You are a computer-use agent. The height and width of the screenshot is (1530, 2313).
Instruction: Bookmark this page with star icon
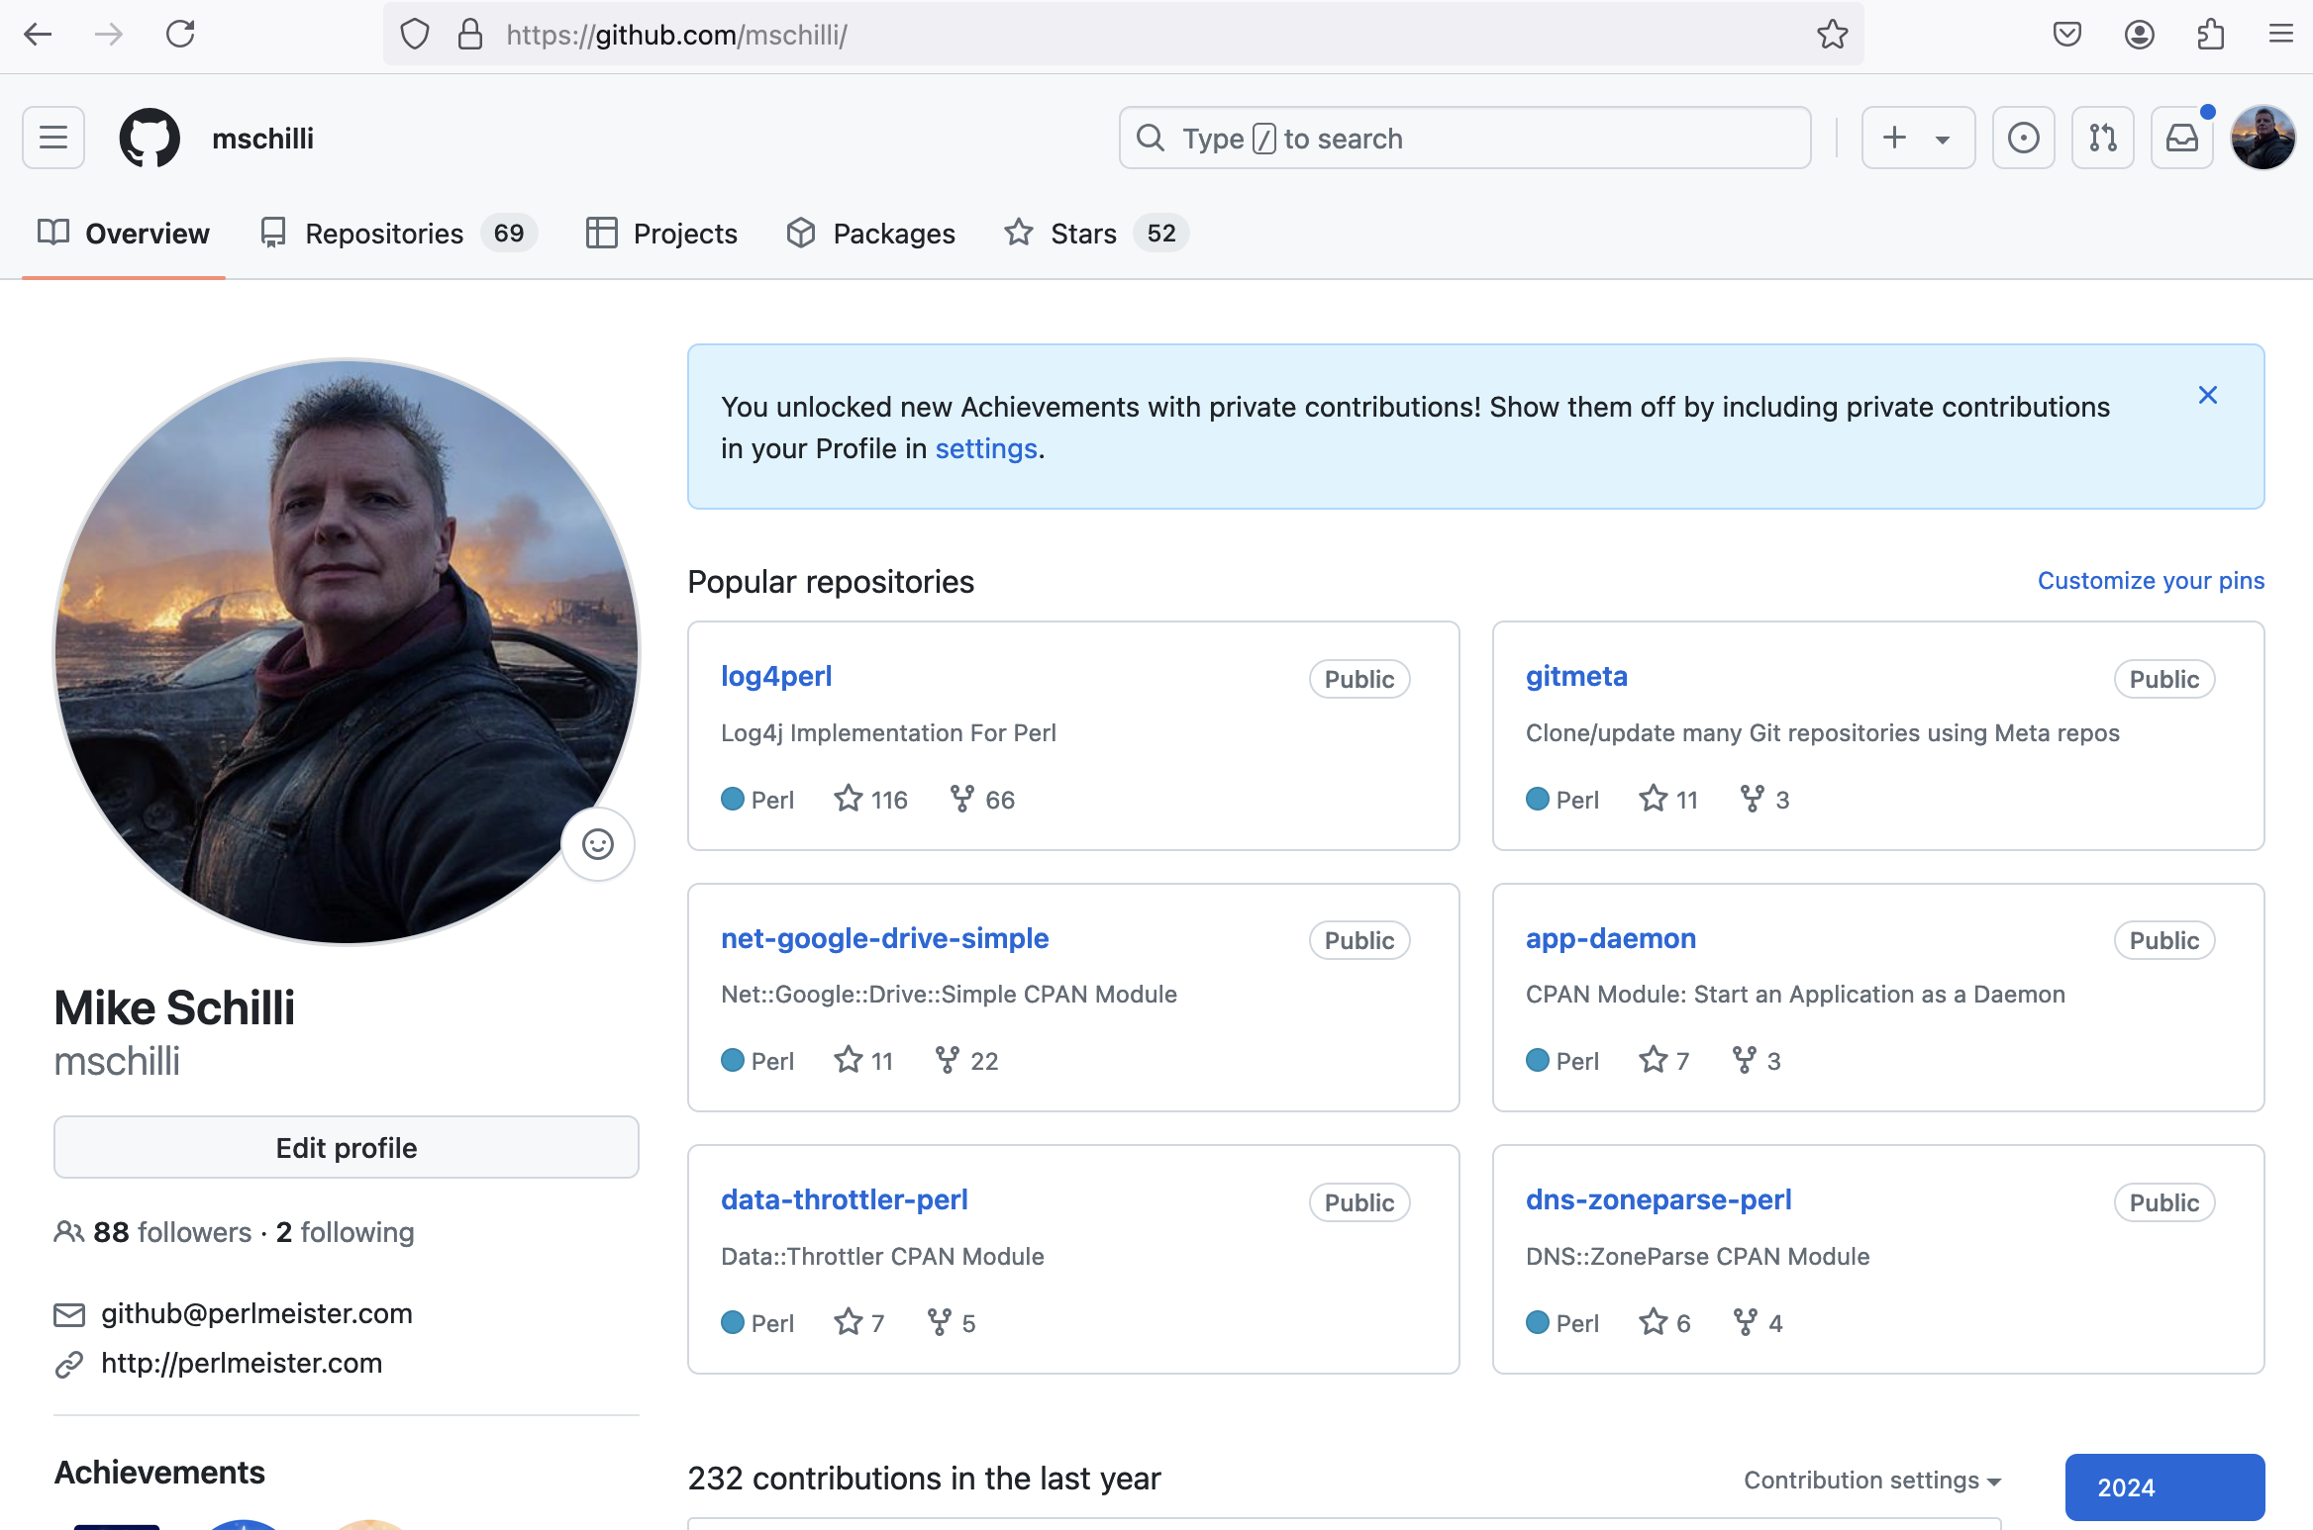[x=1832, y=35]
